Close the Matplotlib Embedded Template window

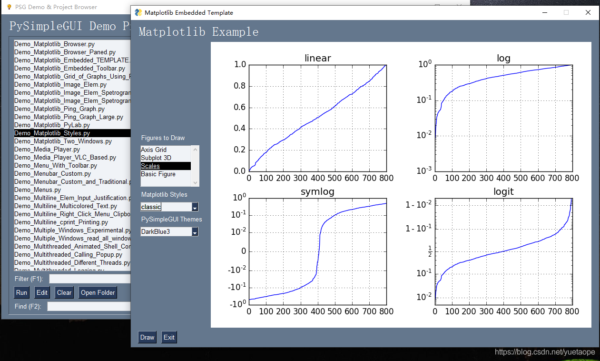588,12
